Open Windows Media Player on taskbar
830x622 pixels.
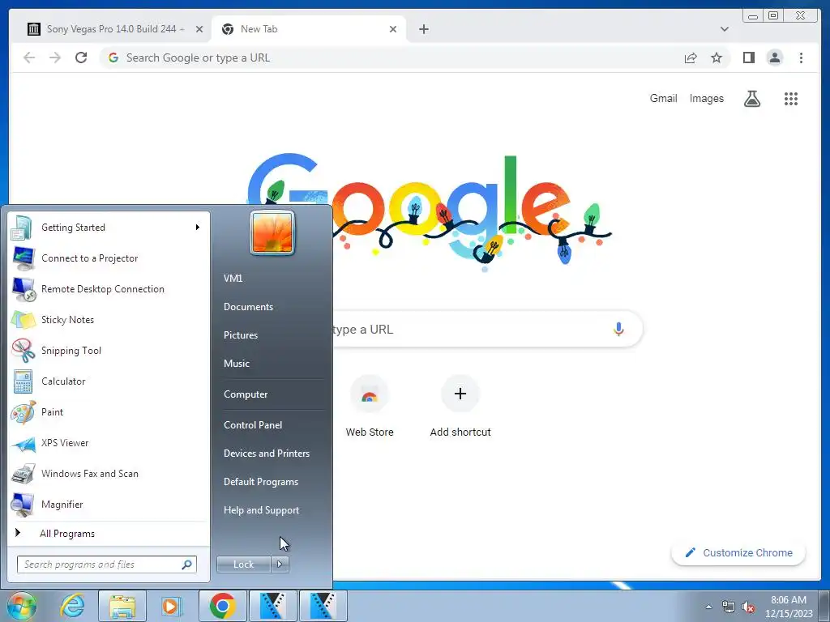172,606
